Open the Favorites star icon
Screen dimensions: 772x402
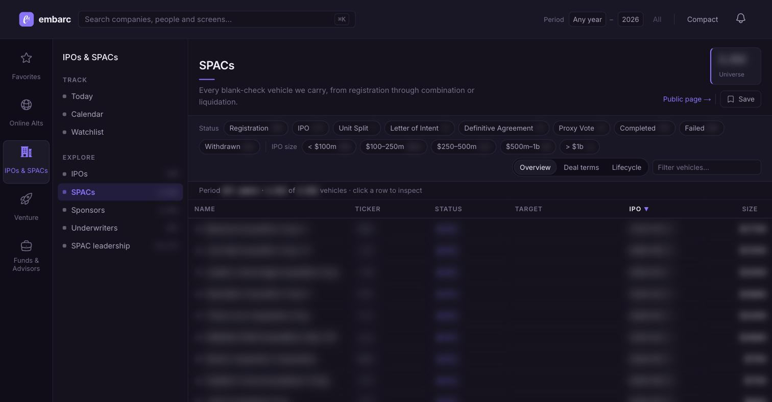pos(26,58)
